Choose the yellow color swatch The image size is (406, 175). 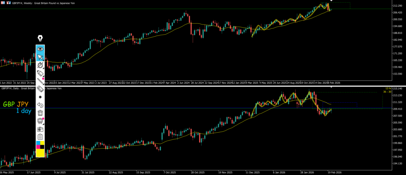click(40, 153)
